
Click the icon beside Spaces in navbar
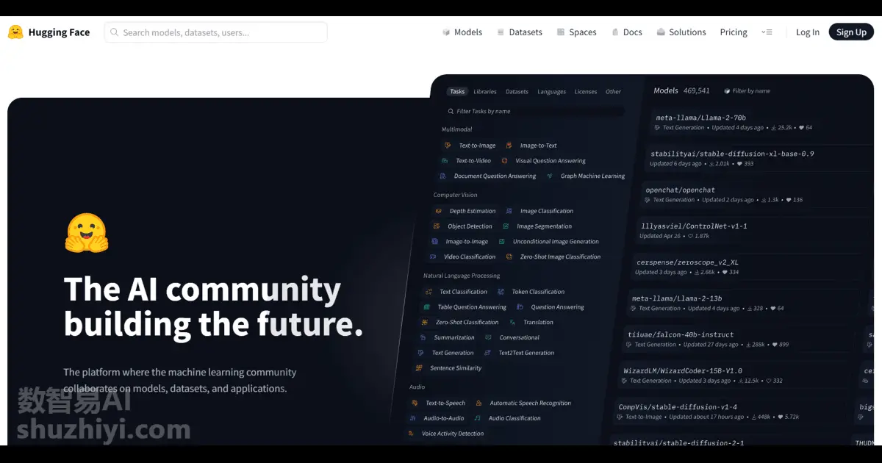coord(561,32)
